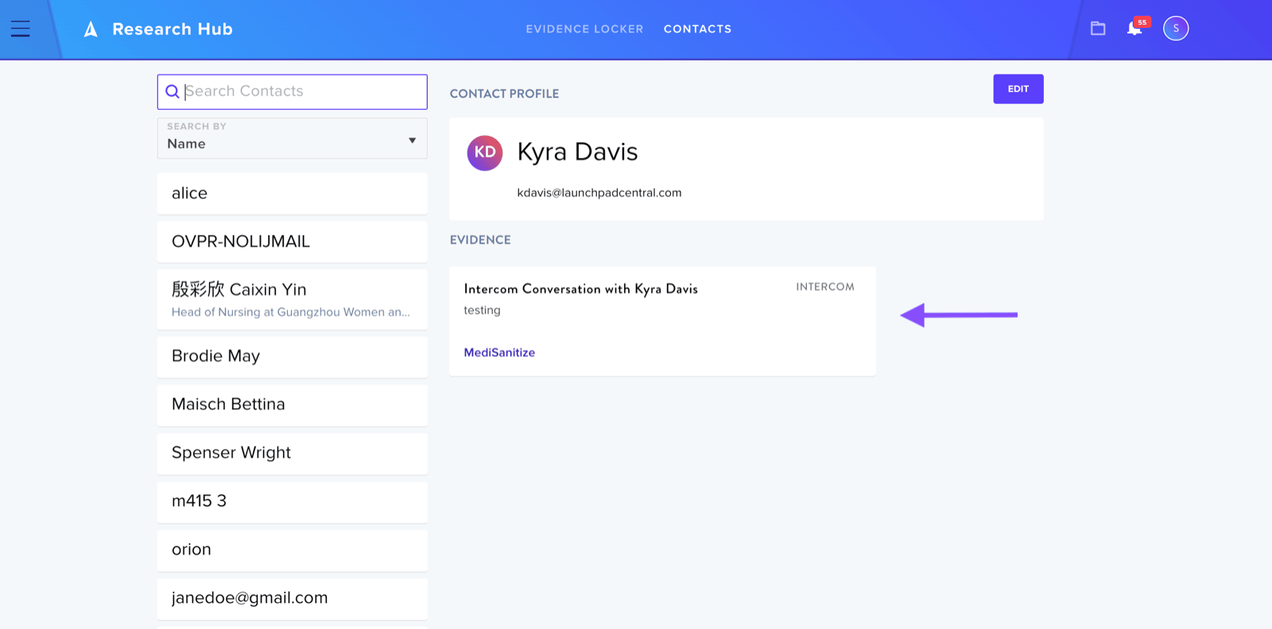Select contact OVPR-NOLIJMAIL

[292, 242]
